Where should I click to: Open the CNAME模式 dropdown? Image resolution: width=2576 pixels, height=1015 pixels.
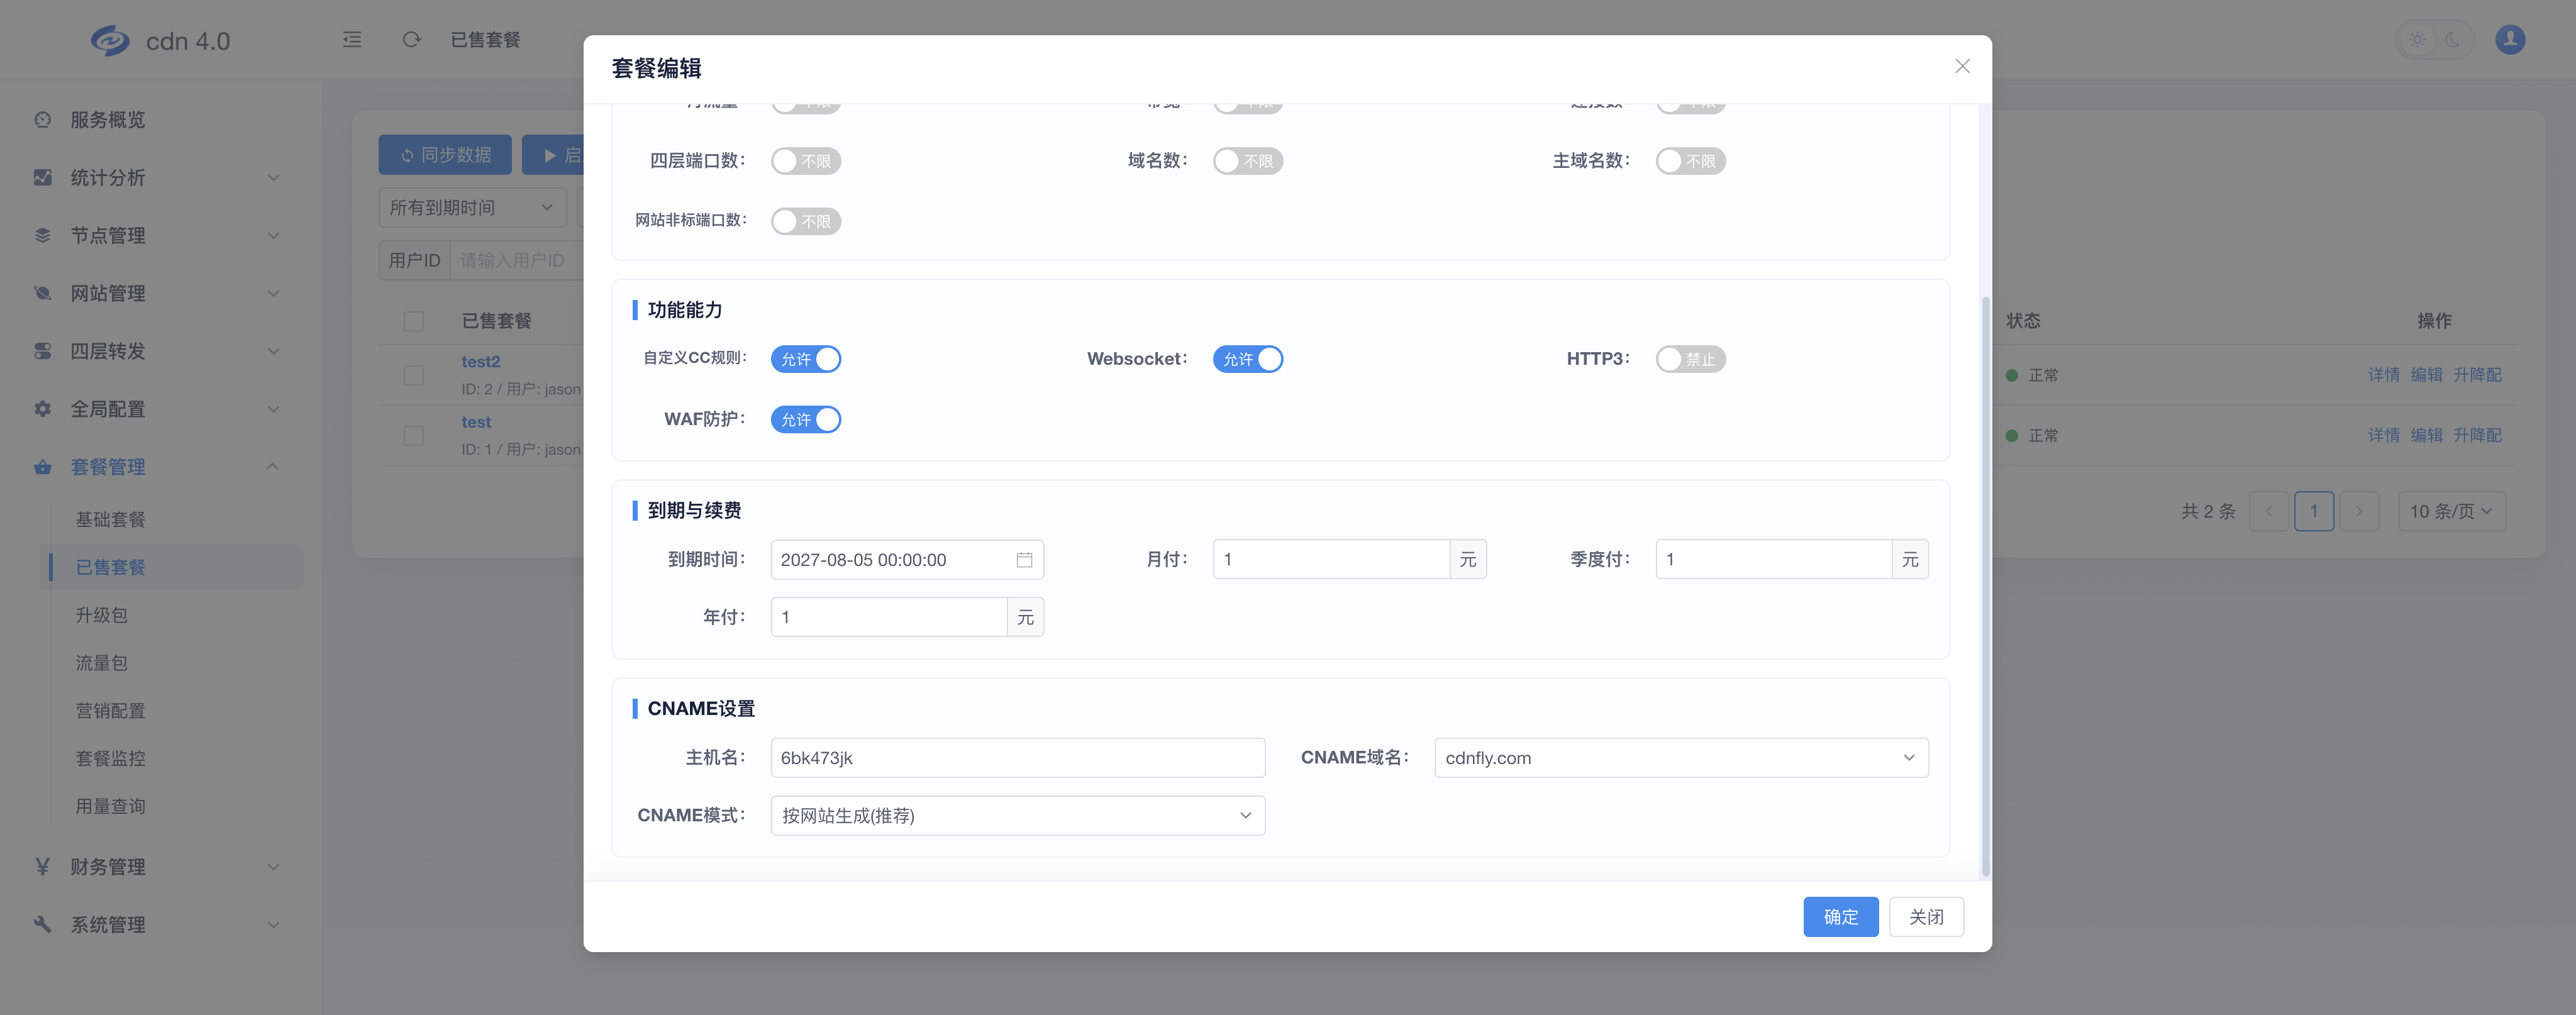[1018, 816]
